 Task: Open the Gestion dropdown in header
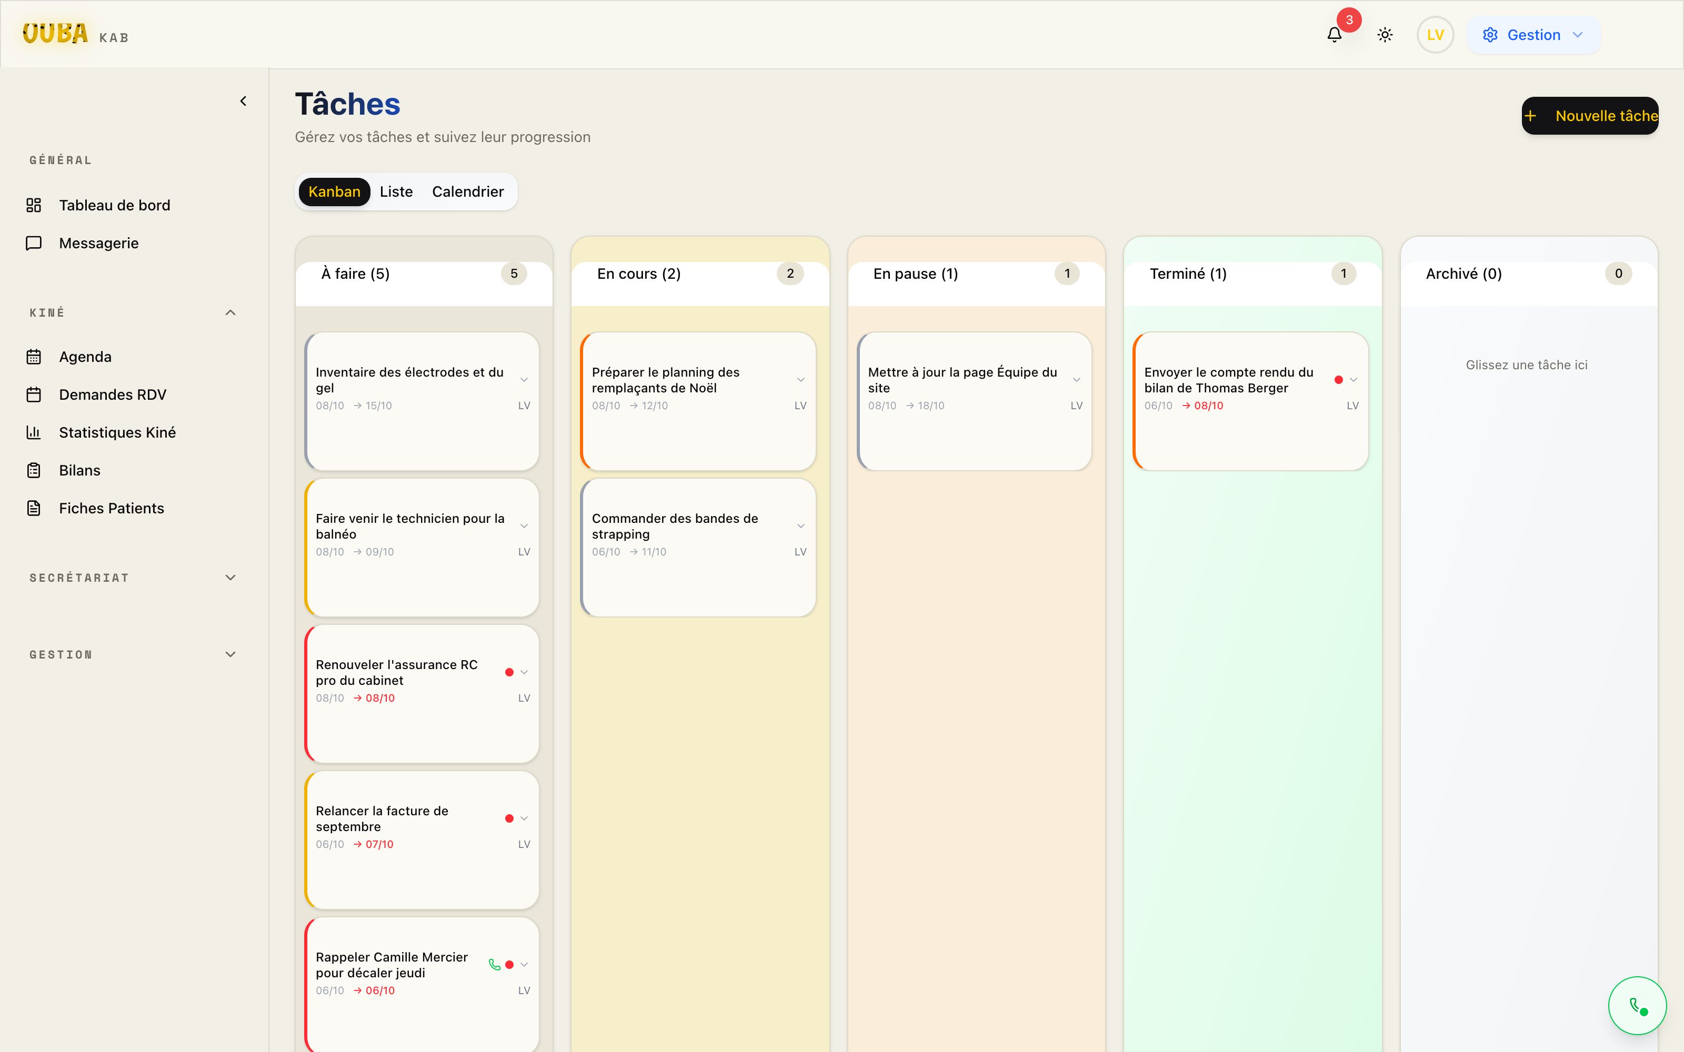[1533, 35]
